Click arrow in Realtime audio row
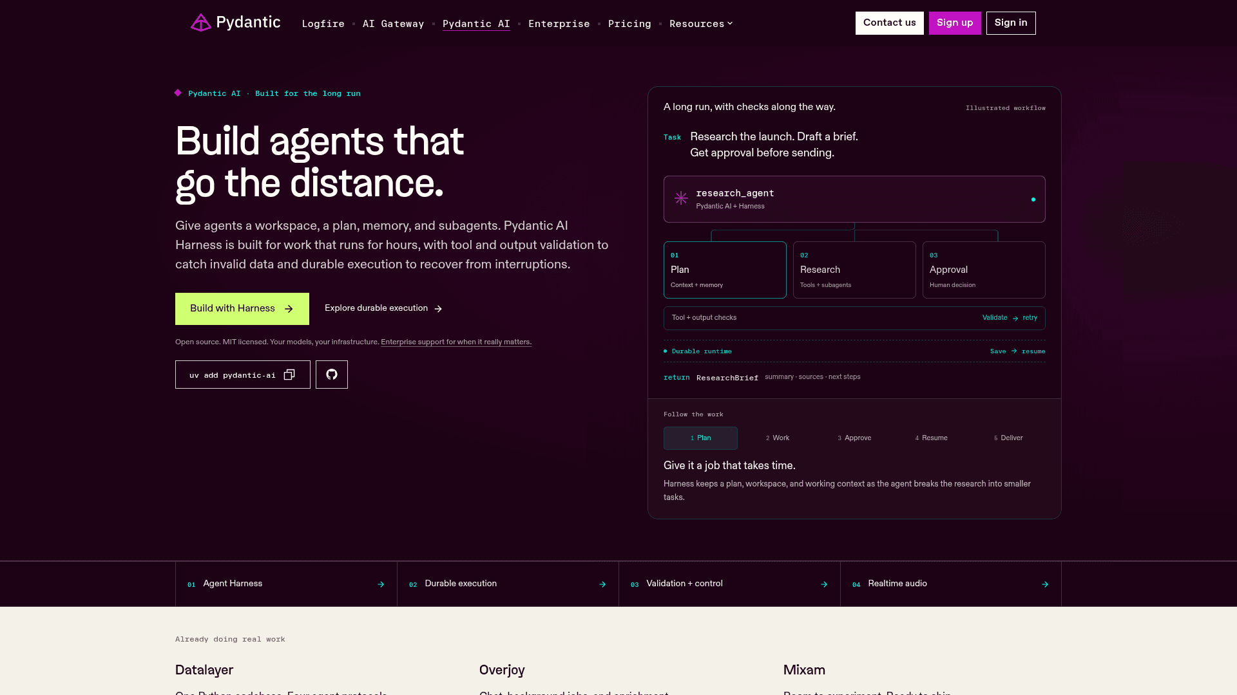Image resolution: width=1237 pixels, height=695 pixels. [1045, 584]
